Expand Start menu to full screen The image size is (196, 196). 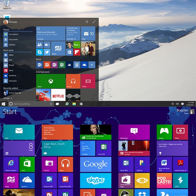(x=94, y=22)
